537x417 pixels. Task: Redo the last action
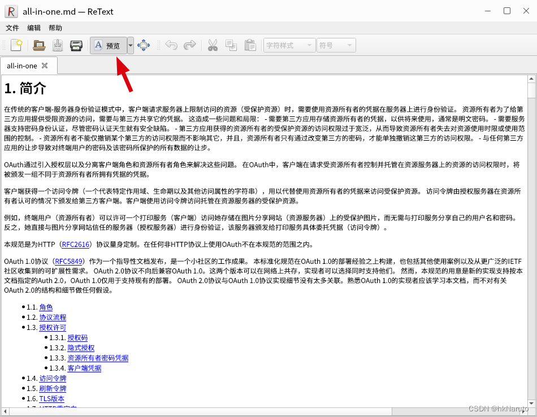pyautogui.click(x=190, y=46)
